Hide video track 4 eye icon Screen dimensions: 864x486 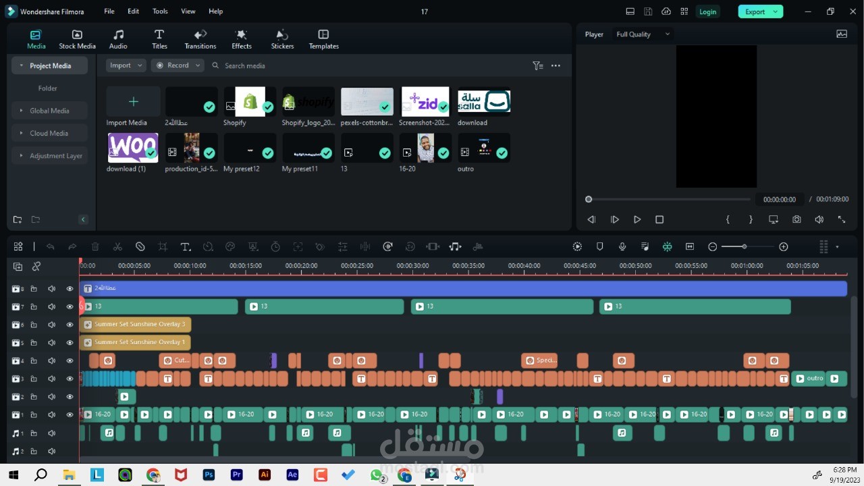coord(70,361)
